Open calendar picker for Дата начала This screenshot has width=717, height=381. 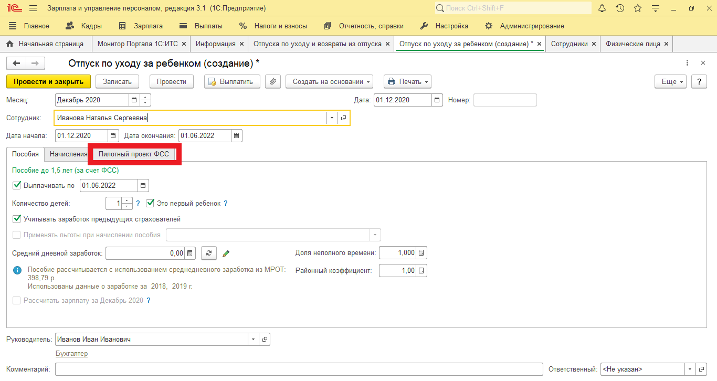click(x=113, y=136)
